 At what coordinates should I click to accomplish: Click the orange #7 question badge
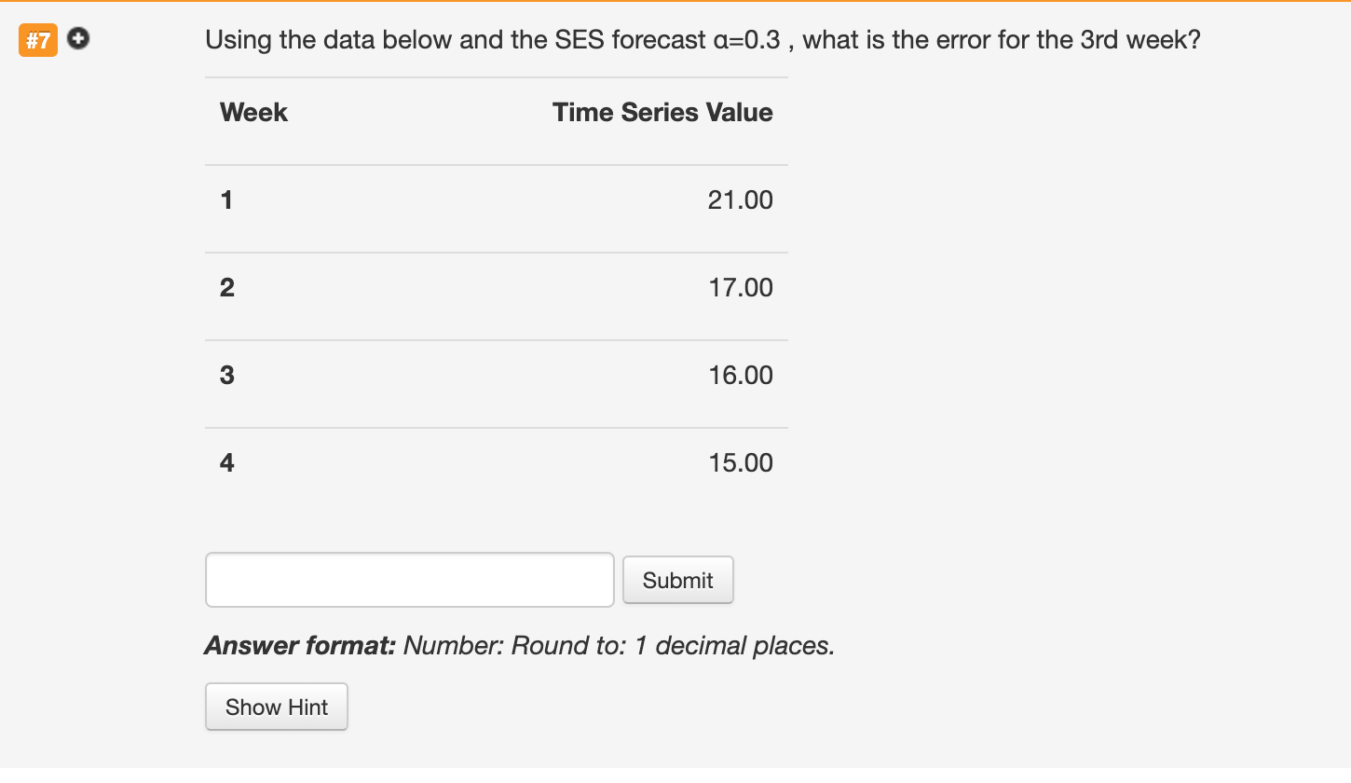pyautogui.click(x=37, y=40)
